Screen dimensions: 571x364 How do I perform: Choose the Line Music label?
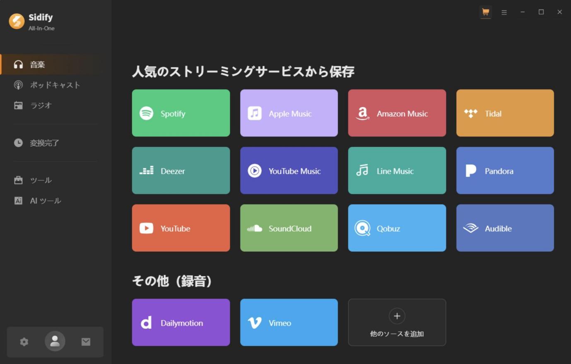click(395, 171)
